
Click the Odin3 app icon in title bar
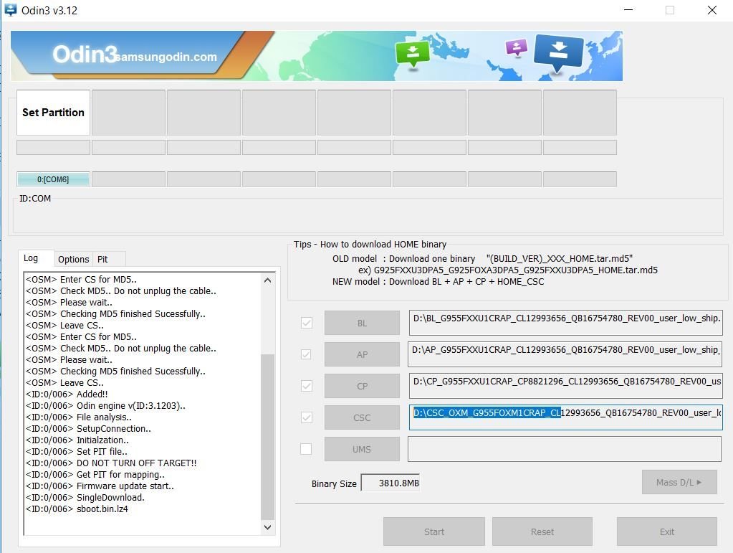[10, 9]
